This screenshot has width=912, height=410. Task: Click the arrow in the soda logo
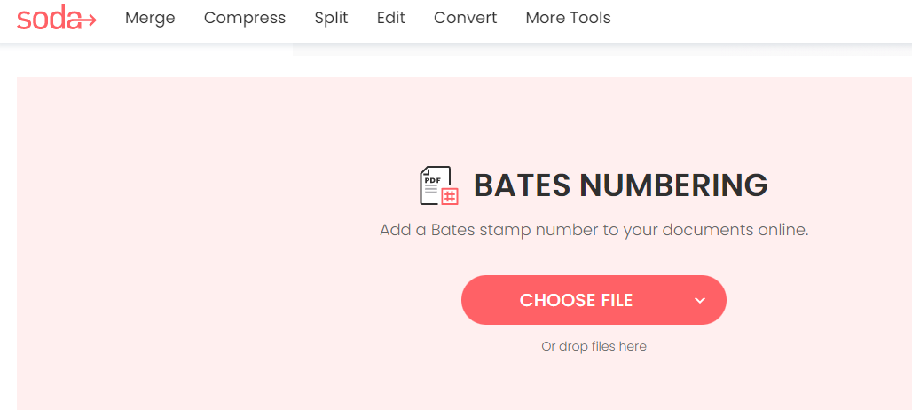coord(86,20)
